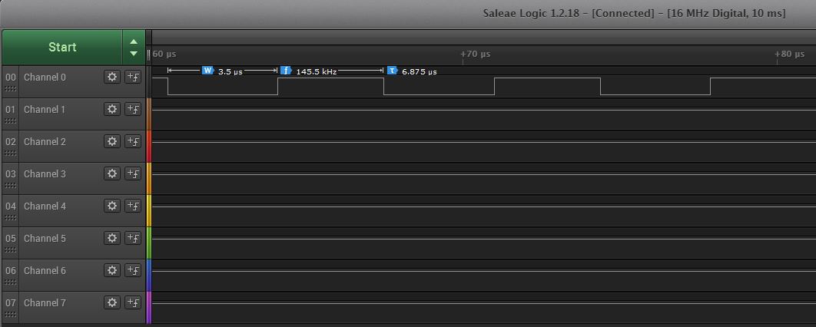Viewport: 816px width, 327px height.
Task: Click Channel 1 brown color strip
Action: [149, 114]
